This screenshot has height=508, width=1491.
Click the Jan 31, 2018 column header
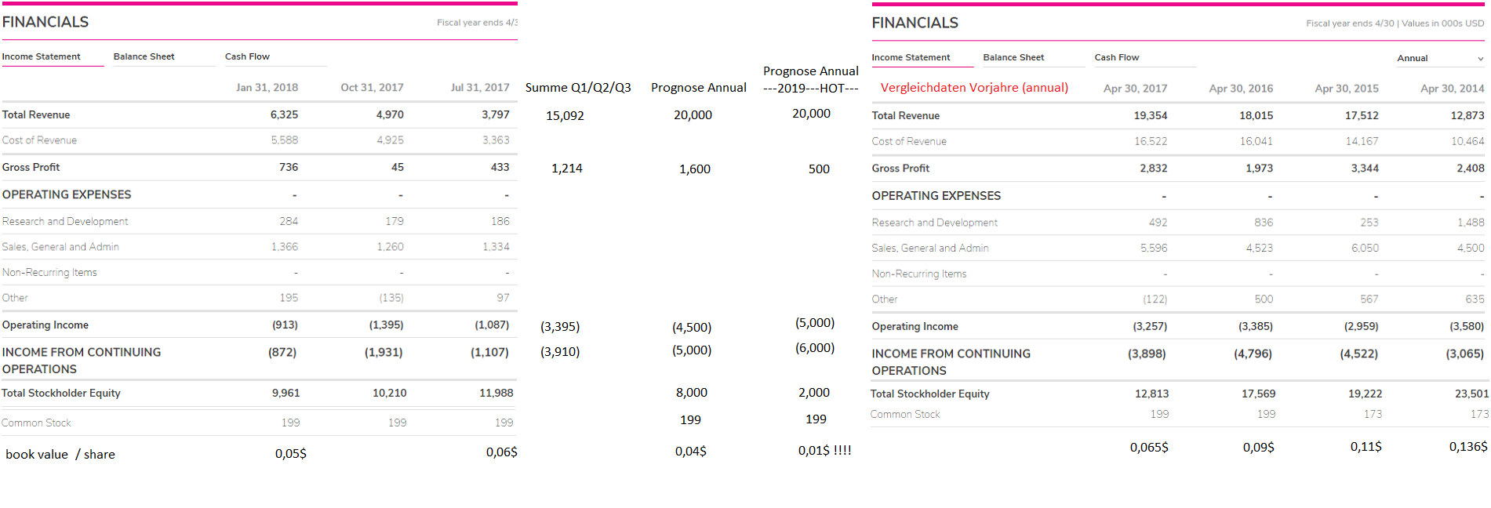point(267,87)
